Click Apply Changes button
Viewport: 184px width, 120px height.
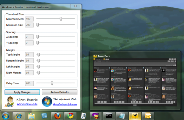pos(22,92)
